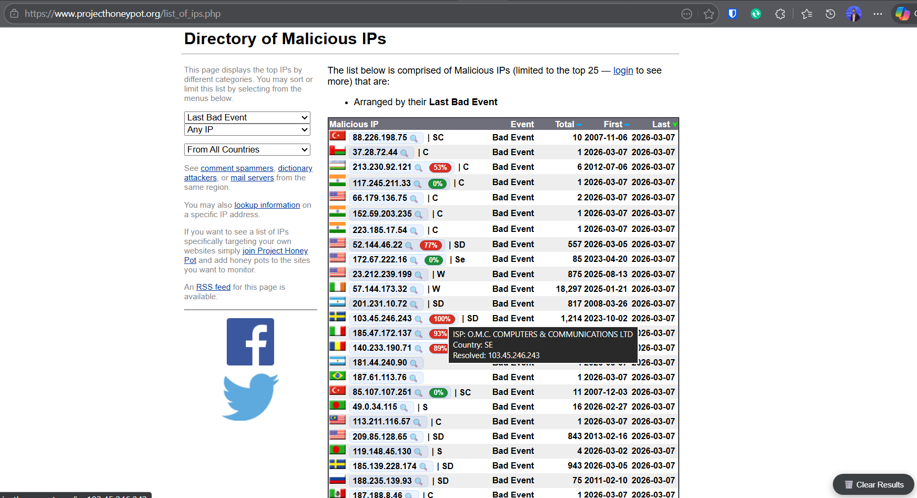917x498 pixels.
Task: Click the 100% badge on 103.45.246.243
Action: (442, 319)
